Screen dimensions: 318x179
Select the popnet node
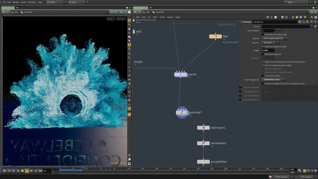180,75
